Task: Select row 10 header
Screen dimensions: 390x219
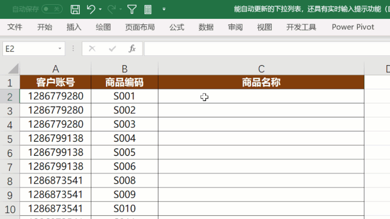Action: click(x=10, y=209)
